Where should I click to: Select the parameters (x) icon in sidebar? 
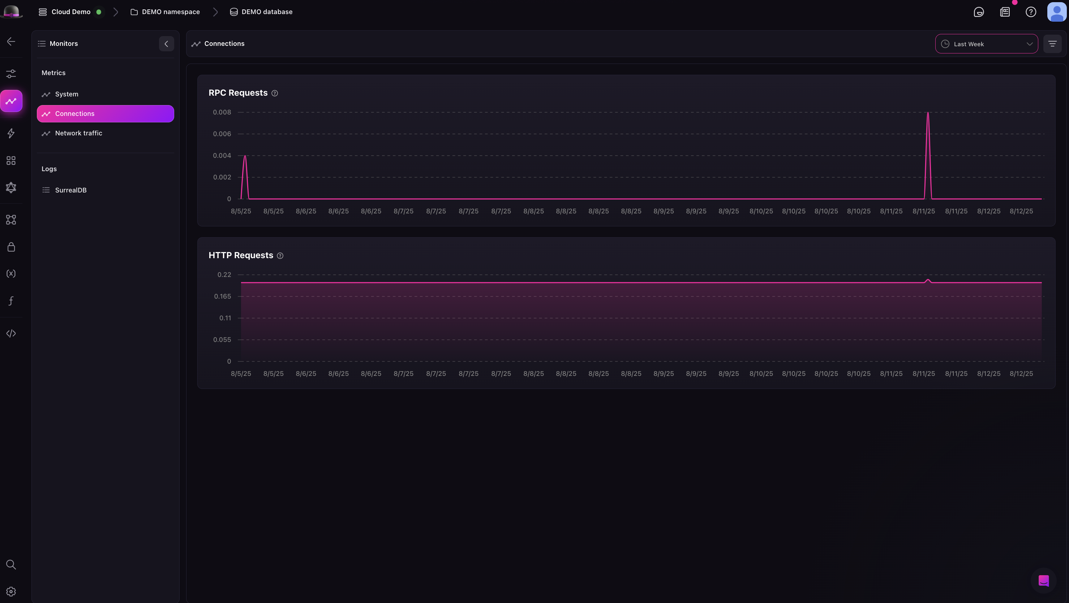click(x=11, y=273)
